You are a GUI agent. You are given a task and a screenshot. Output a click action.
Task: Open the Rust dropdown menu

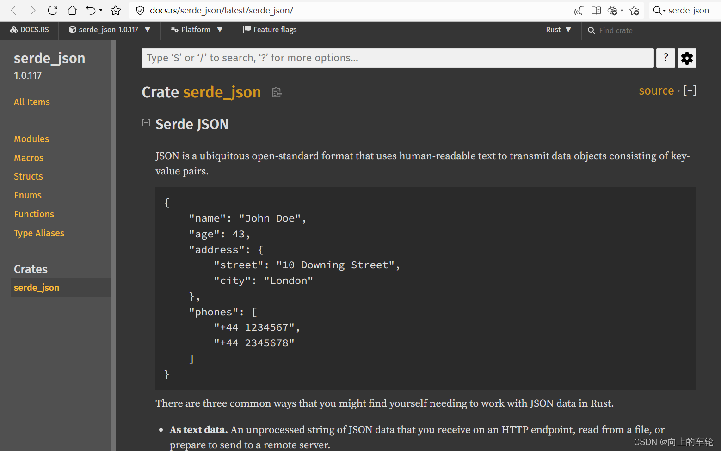click(558, 30)
